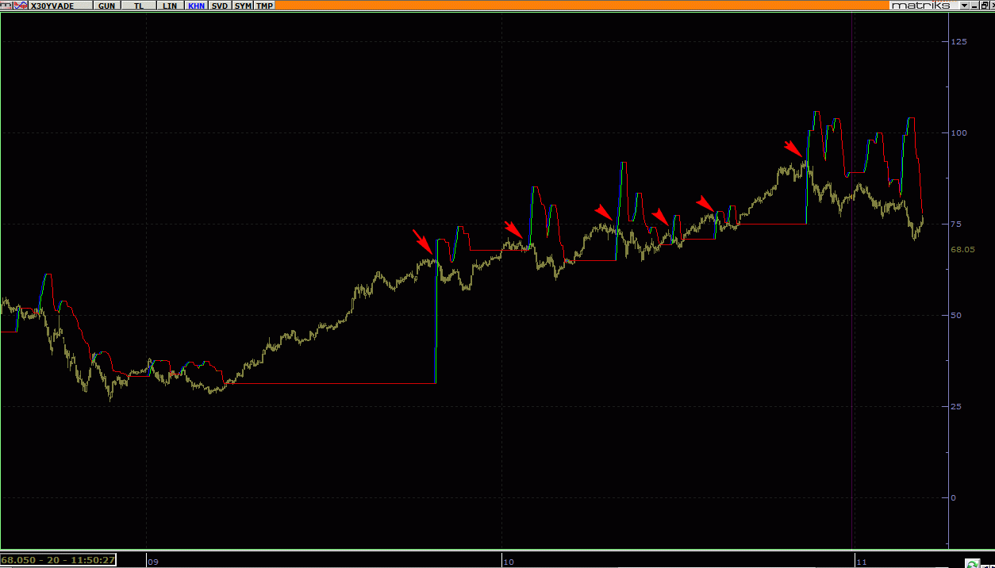995x568 pixels.
Task: Click the green refresh icon at bottom right
Action: click(x=972, y=563)
